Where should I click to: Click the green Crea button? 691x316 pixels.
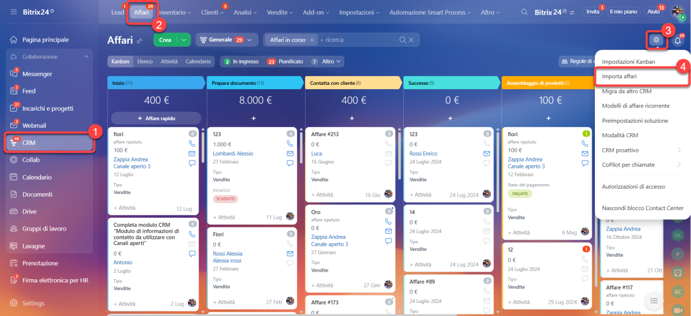[x=165, y=39]
